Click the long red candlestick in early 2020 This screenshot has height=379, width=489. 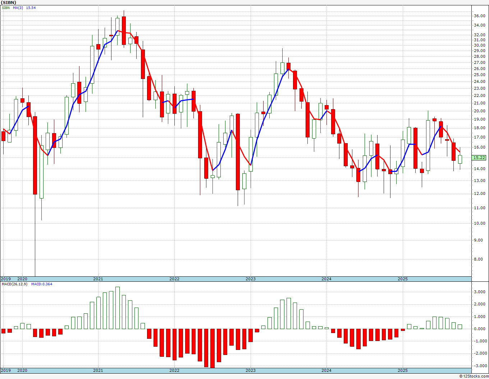35,155
